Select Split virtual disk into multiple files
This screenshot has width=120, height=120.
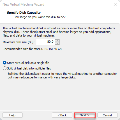4,68
